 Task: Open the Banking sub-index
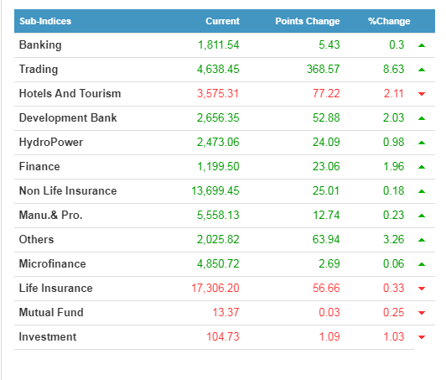(x=40, y=45)
